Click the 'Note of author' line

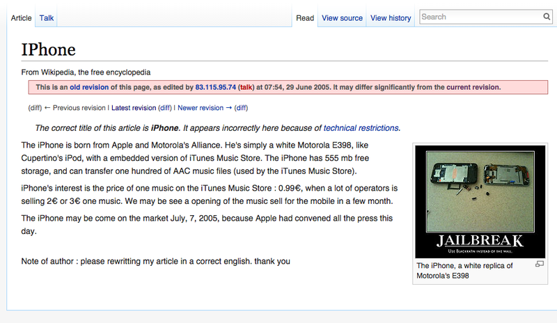(x=155, y=262)
